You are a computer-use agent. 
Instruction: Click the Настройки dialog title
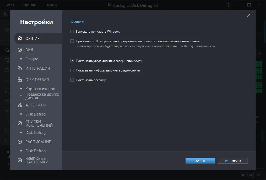[36, 22]
